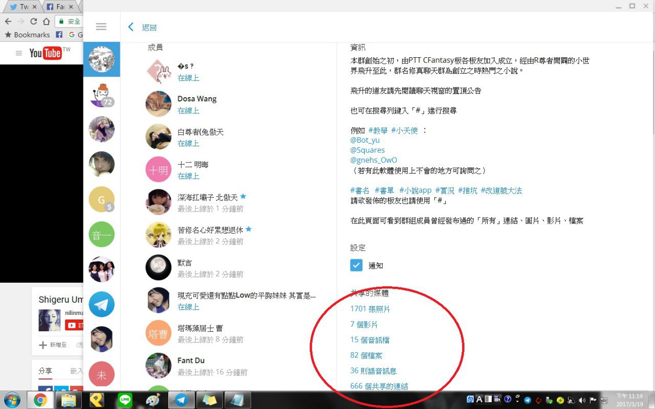655x409 pixels.
Task: Open the green 音一 chat avatar
Action: coord(101,235)
